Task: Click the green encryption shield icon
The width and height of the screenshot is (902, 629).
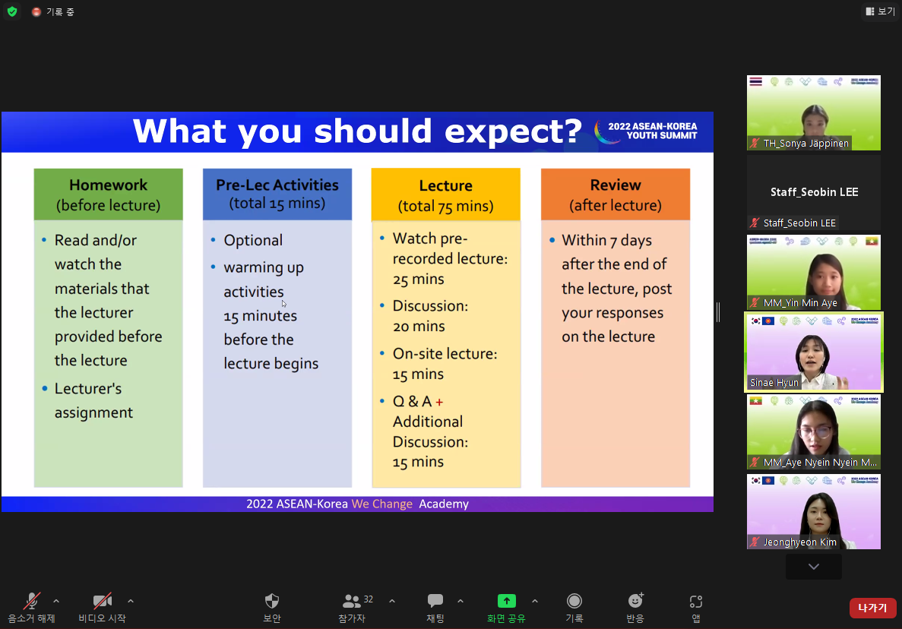Action: pos(12,11)
